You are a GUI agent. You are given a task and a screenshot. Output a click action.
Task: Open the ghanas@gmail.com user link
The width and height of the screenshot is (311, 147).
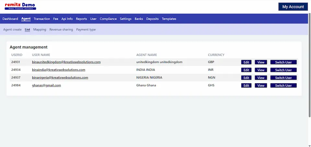46,85
